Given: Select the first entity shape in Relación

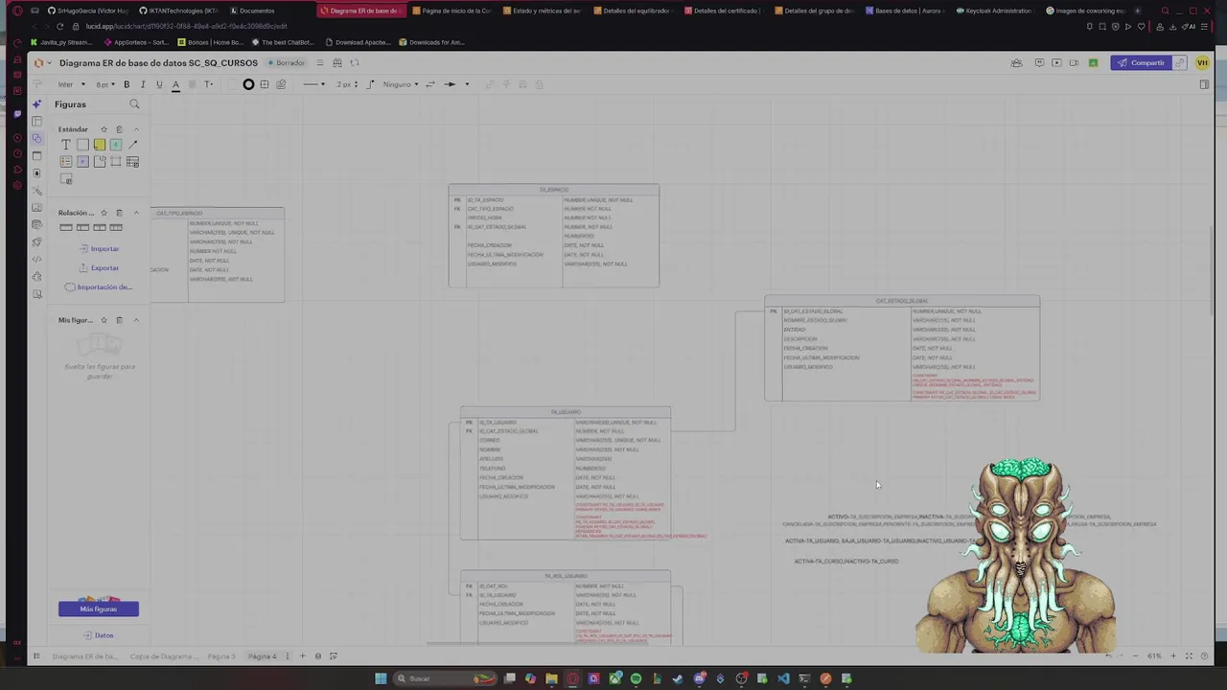Looking at the screenshot, I should [66, 228].
